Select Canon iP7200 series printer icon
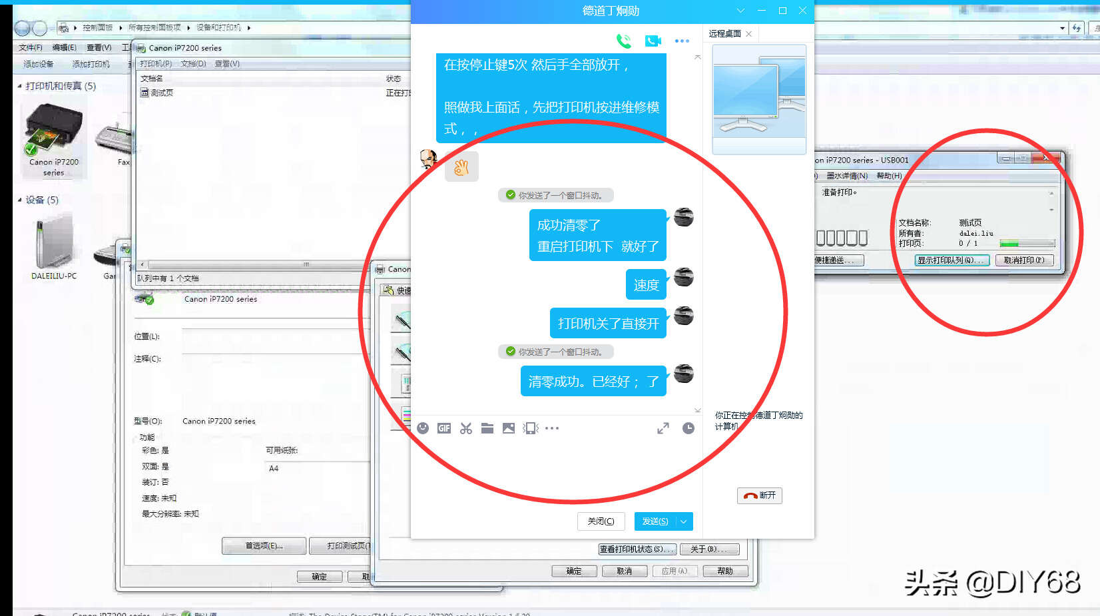 (54, 139)
